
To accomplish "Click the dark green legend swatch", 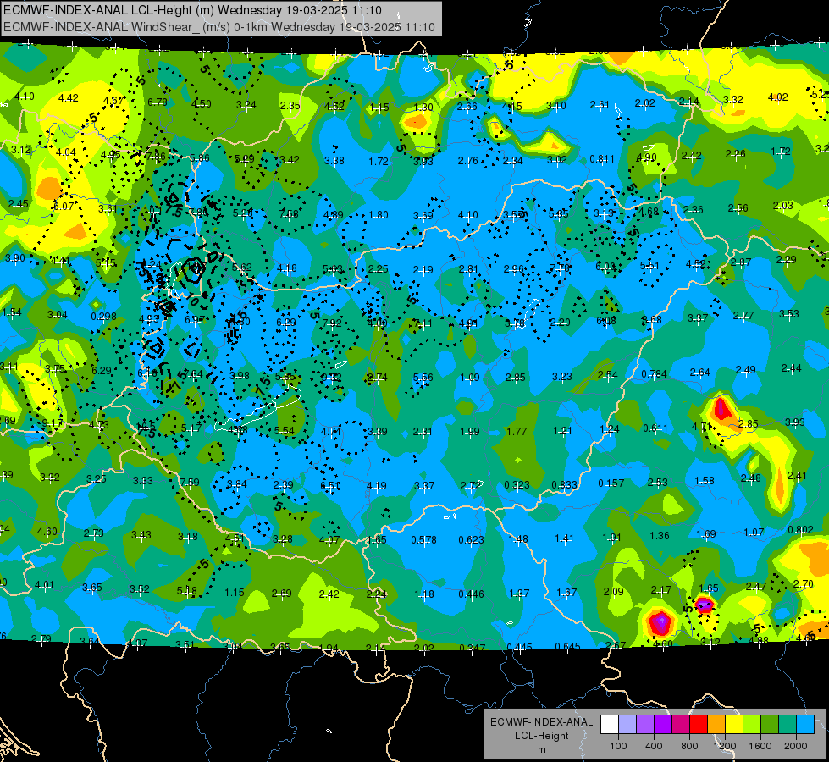I will coord(769,725).
